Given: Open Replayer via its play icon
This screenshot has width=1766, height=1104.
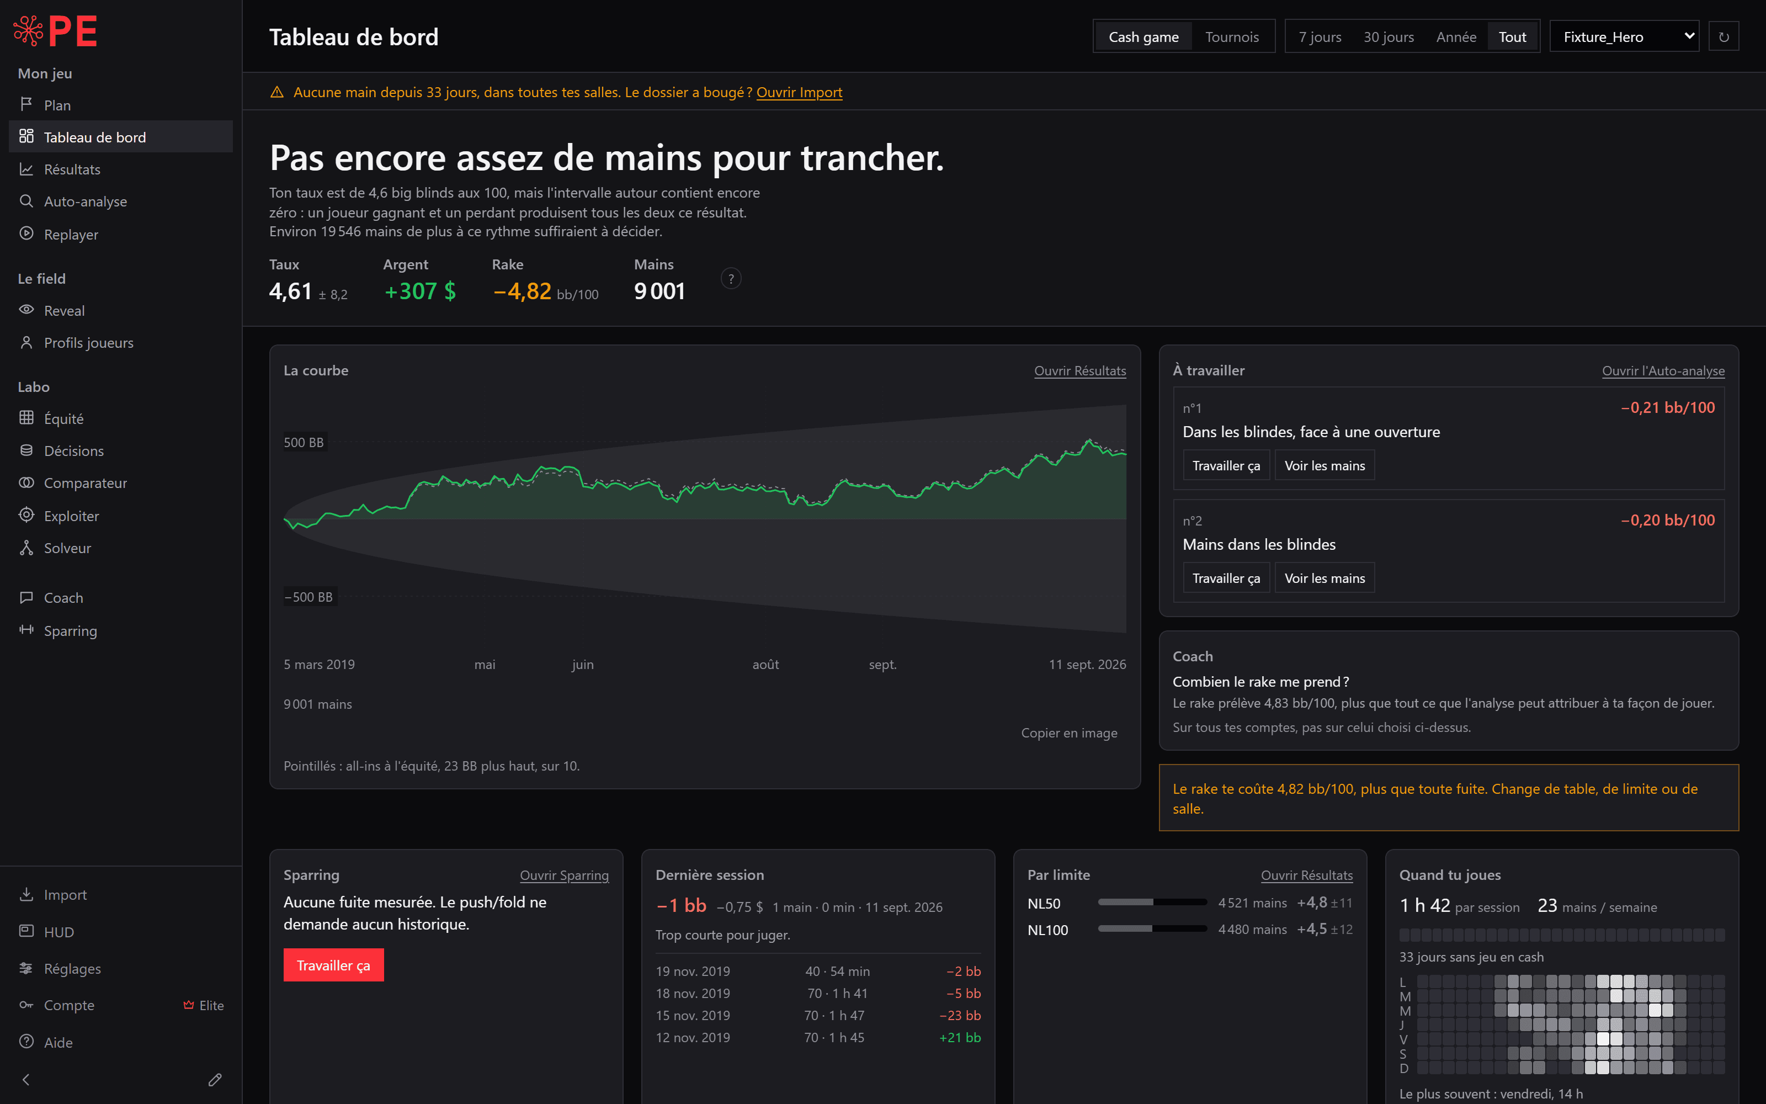Looking at the screenshot, I should coord(26,233).
